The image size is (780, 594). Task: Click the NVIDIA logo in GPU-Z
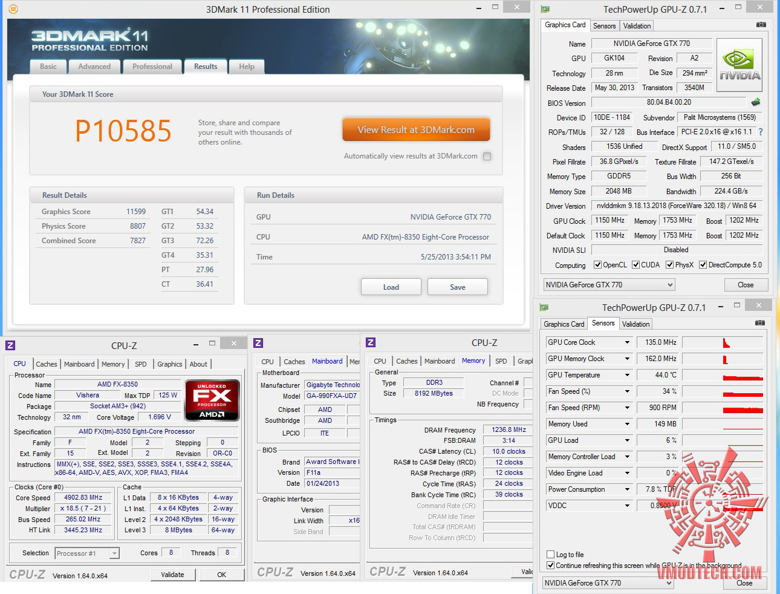(x=739, y=65)
